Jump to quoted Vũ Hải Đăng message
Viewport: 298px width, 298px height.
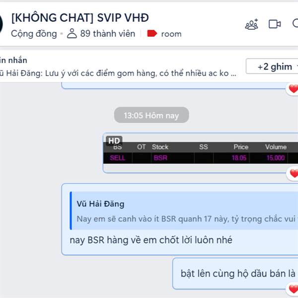coord(184,211)
